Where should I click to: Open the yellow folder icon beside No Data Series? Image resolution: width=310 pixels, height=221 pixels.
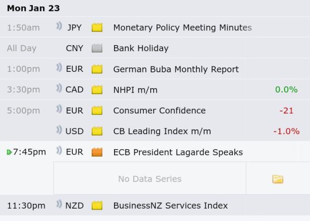pyautogui.click(x=278, y=179)
